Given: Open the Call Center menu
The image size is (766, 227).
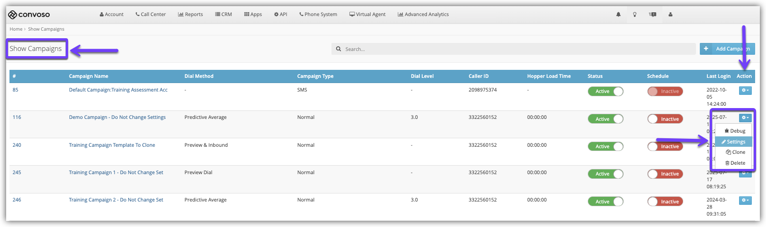Looking at the screenshot, I should tap(150, 15).
